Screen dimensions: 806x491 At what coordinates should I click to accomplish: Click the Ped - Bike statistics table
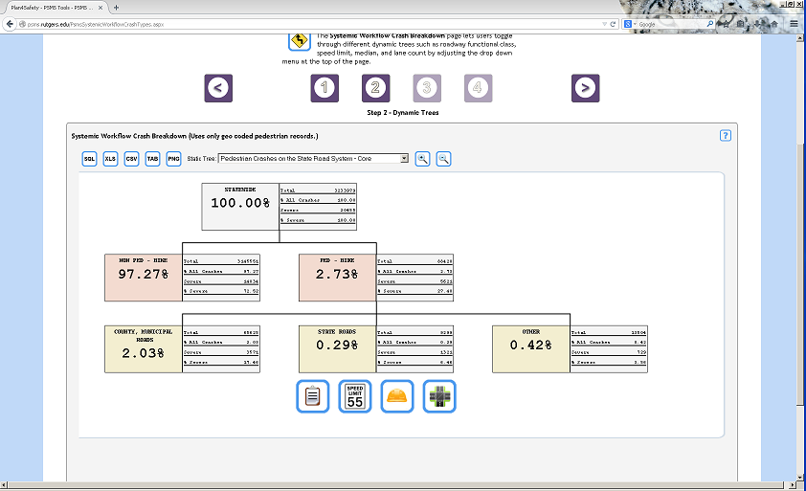[414, 278]
